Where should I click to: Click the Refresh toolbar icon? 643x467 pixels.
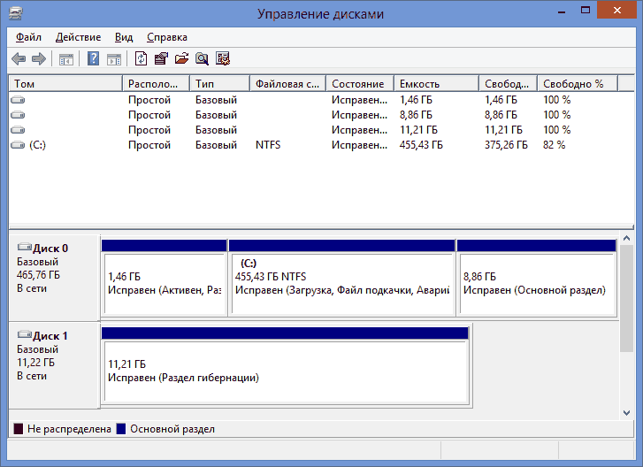pos(141,59)
